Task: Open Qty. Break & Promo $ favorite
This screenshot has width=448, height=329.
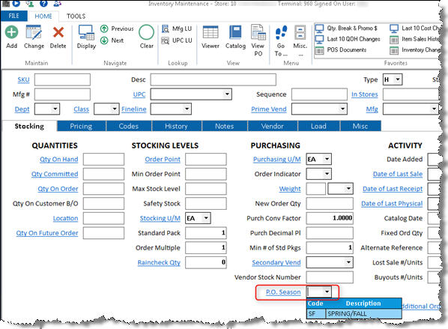Action: click(x=346, y=28)
